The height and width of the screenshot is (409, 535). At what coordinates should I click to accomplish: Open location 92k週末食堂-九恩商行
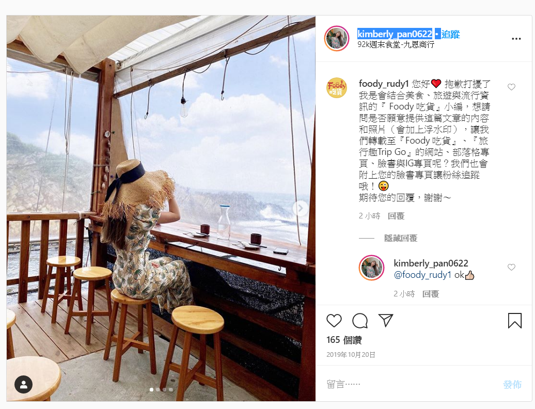(x=396, y=45)
